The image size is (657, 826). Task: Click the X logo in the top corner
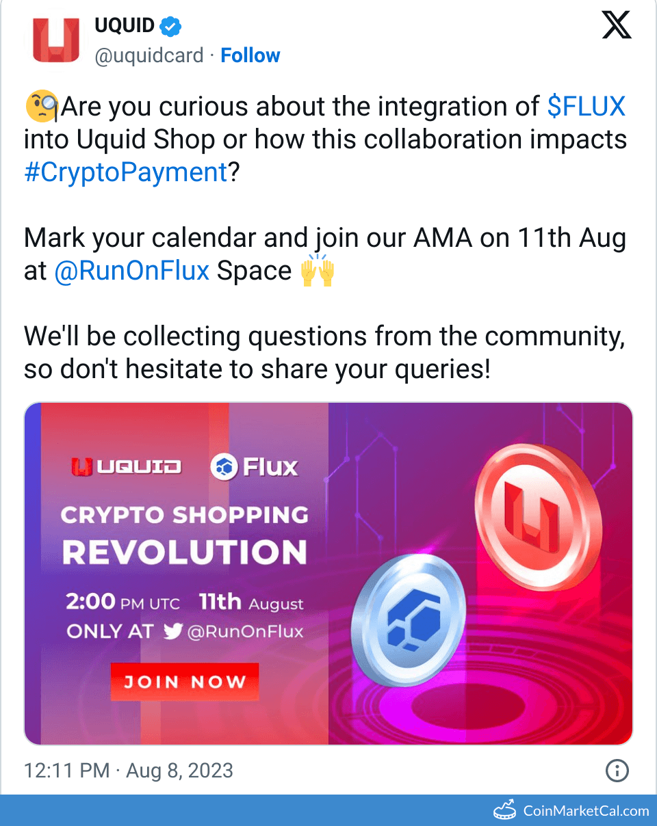(617, 25)
